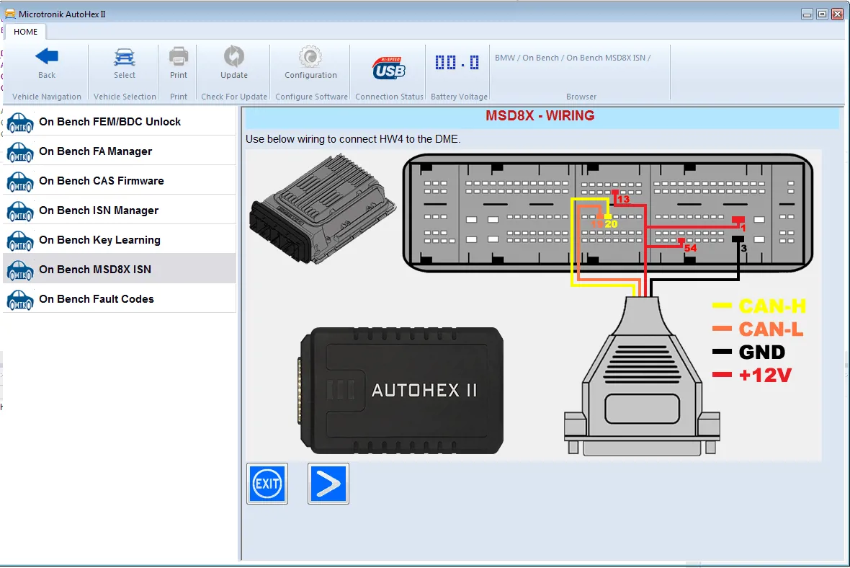Click the EXIT button icon
The height and width of the screenshot is (568, 850).
tap(267, 484)
